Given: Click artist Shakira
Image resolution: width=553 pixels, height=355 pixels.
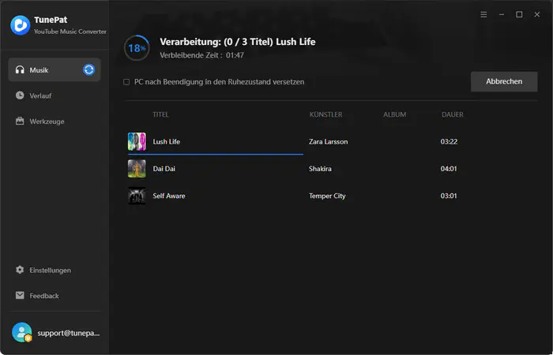Looking at the screenshot, I should [320, 169].
